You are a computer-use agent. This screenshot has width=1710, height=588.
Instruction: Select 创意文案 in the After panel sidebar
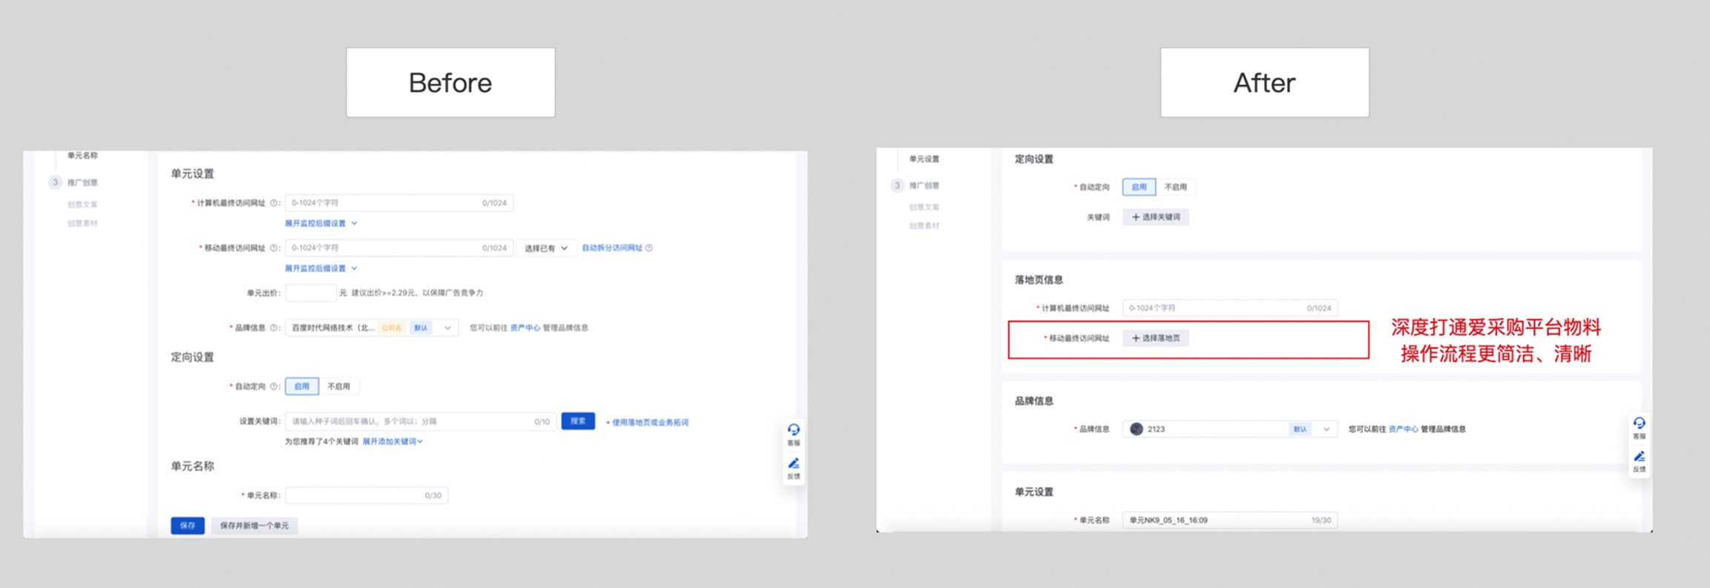click(x=924, y=208)
